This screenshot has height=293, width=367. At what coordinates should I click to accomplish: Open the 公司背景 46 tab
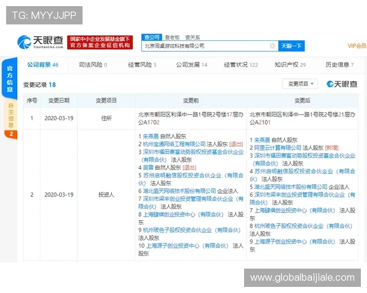tap(43, 65)
